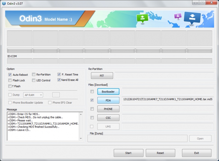
Task: Click the PDA file path field
Action: click(168, 100)
